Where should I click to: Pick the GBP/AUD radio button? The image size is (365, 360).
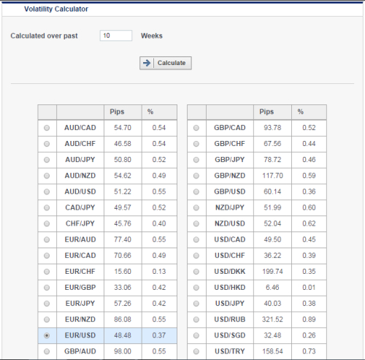click(47, 351)
